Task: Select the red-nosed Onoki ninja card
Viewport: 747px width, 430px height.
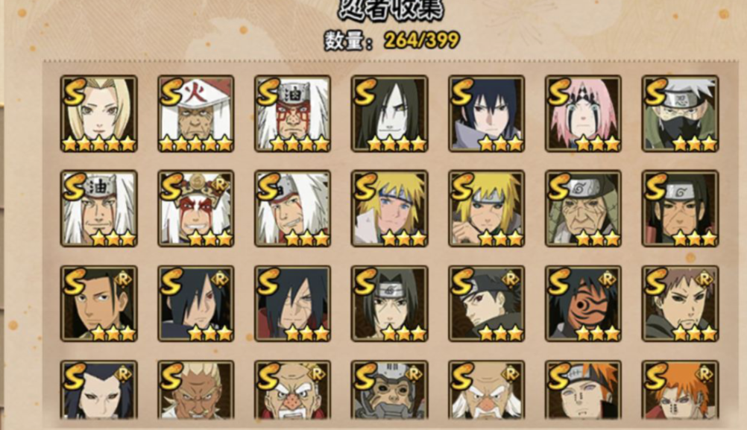Action: 292,391
